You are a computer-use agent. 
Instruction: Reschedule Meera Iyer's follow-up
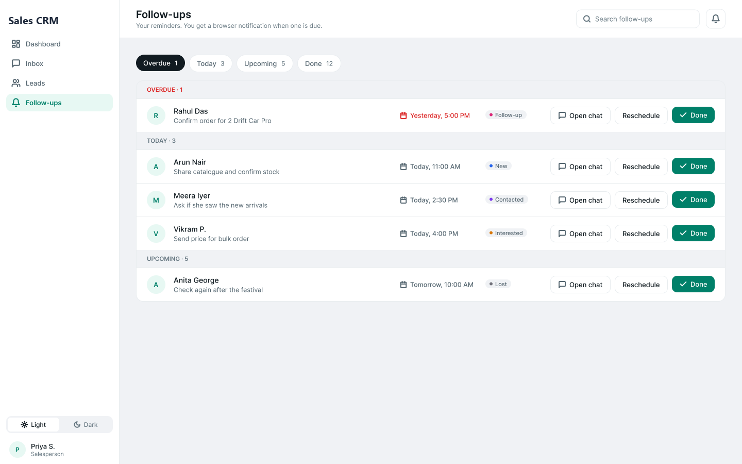(x=641, y=200)
